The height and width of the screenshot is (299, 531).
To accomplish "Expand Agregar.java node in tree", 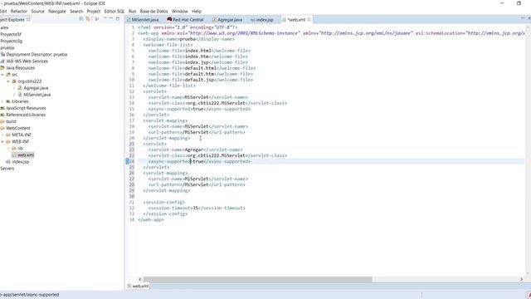I will pos(14,88).
